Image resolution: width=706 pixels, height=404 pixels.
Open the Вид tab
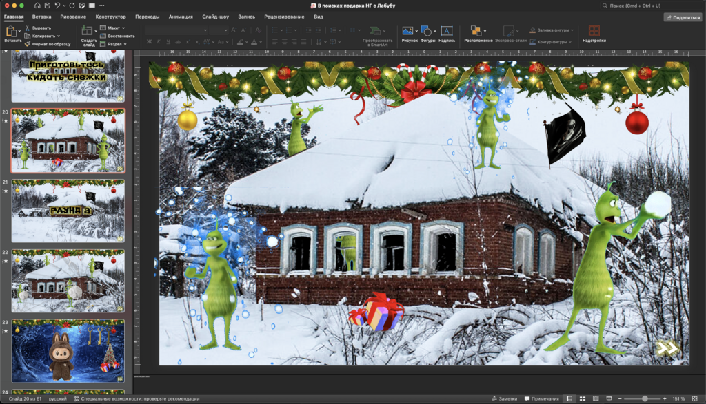(319, 17)
